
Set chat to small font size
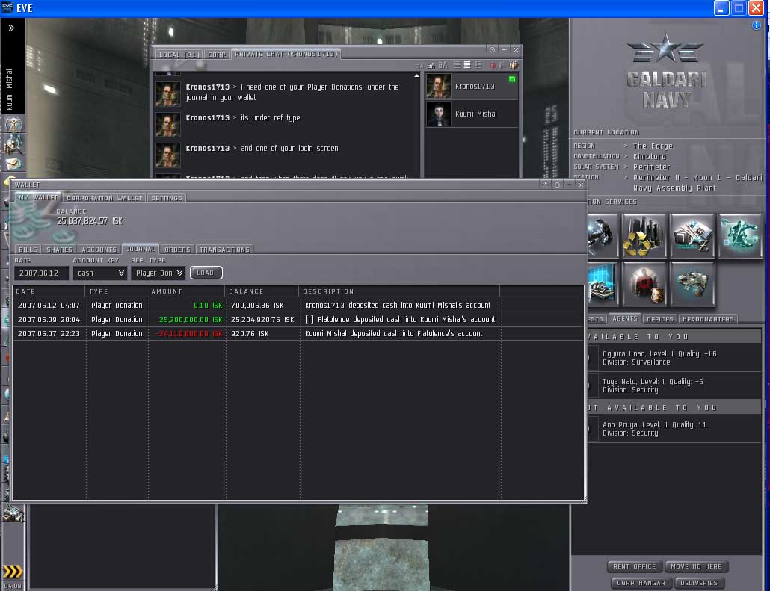click(419, 65)
